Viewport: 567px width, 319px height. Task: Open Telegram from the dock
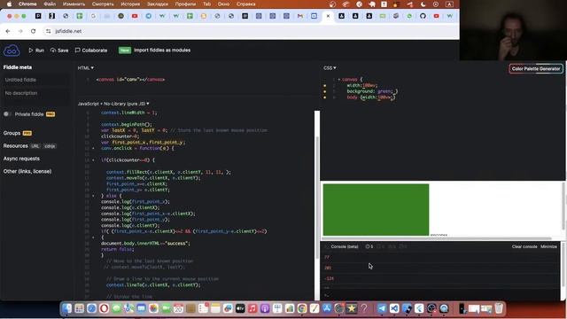(x=382, y=308)
